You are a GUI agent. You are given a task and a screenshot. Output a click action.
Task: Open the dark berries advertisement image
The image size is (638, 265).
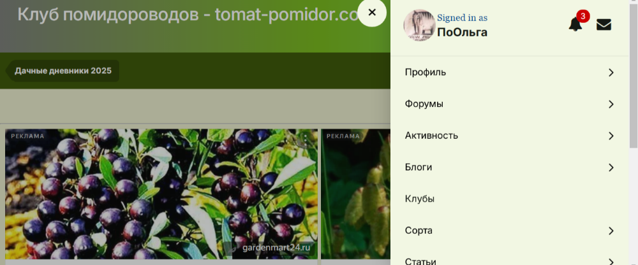click(x=161, y=194)
